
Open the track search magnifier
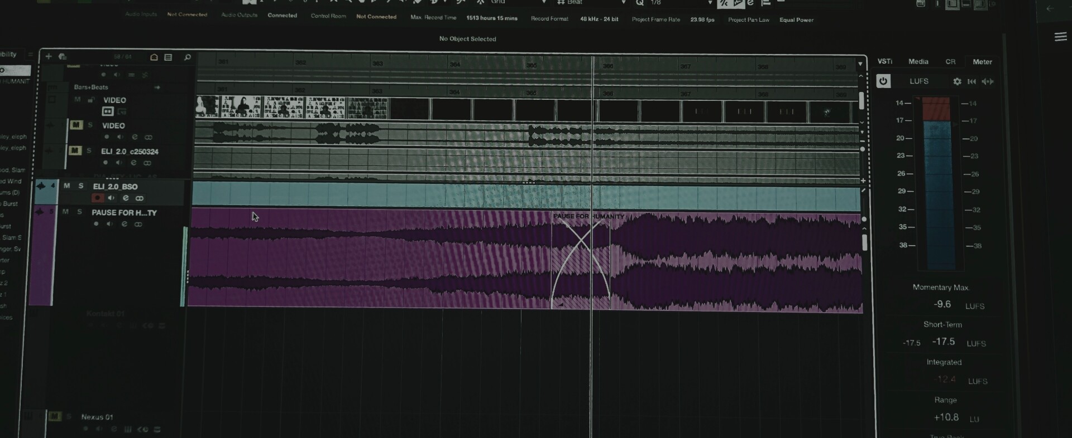coord(188,57)
